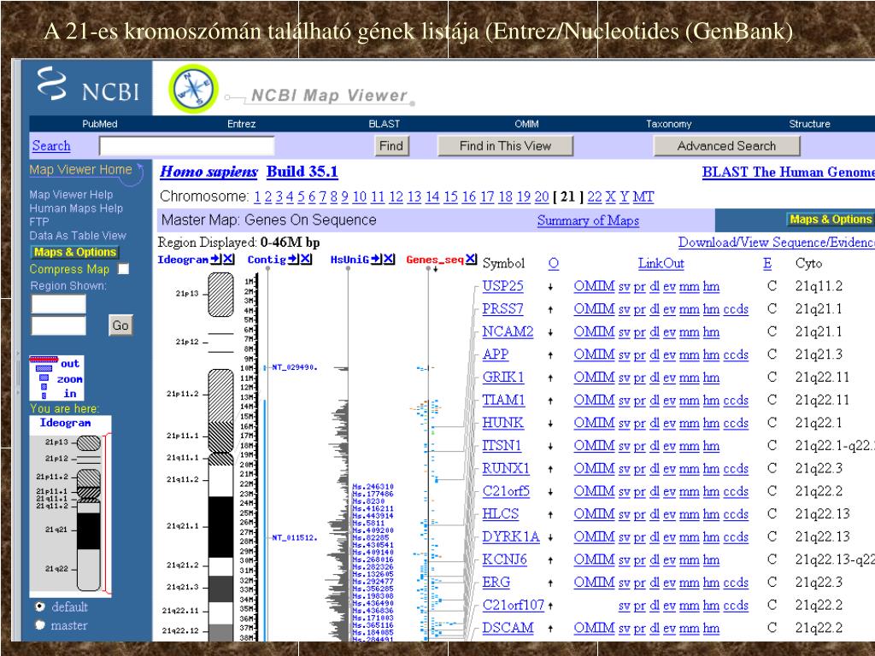
Task: Open the Taxonomy tab
Action: 668,124
